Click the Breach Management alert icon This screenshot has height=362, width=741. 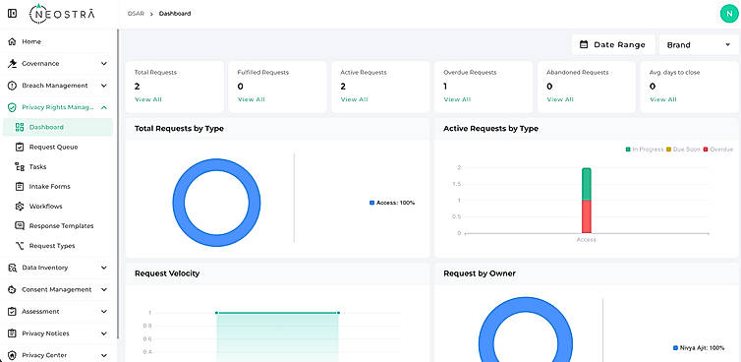[13, 86]
